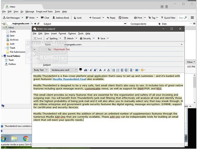Screen dimensions: 197x150
Task: Click the indent text button
Action: [x=126, y=70]
